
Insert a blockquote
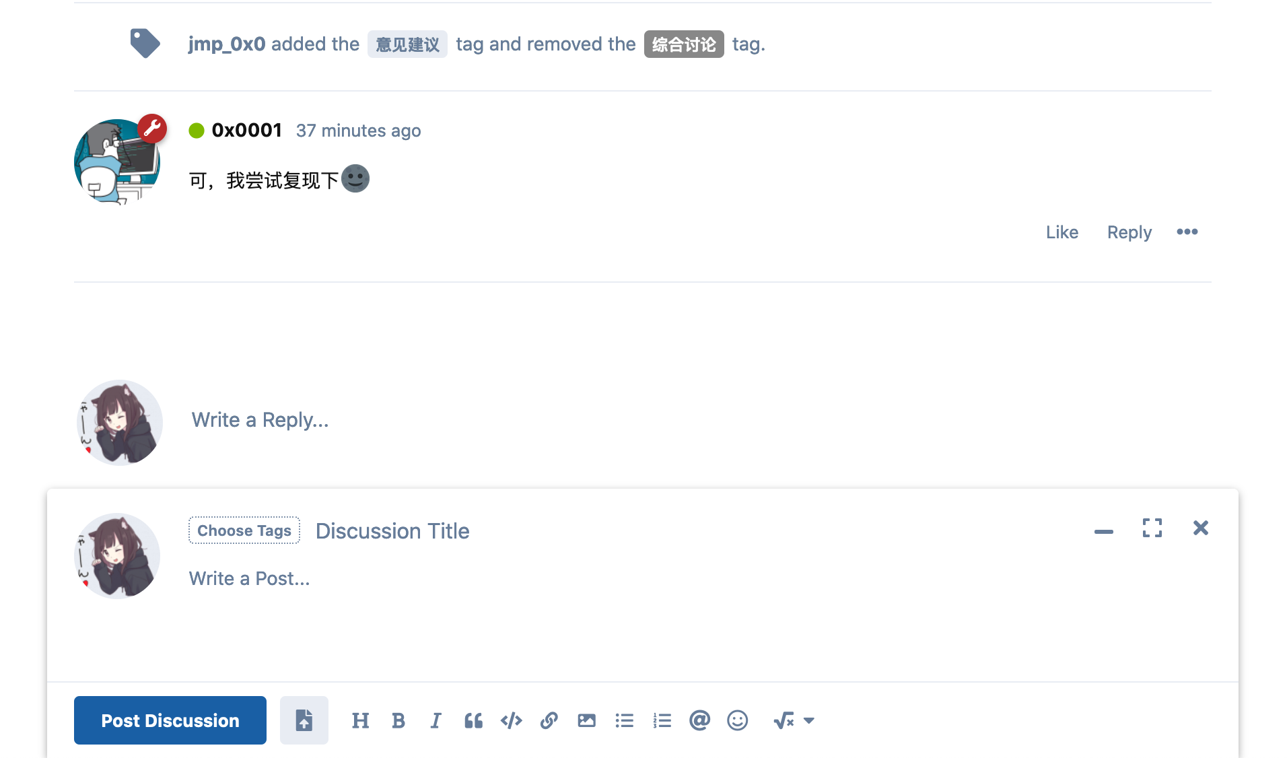pos(473,720)
